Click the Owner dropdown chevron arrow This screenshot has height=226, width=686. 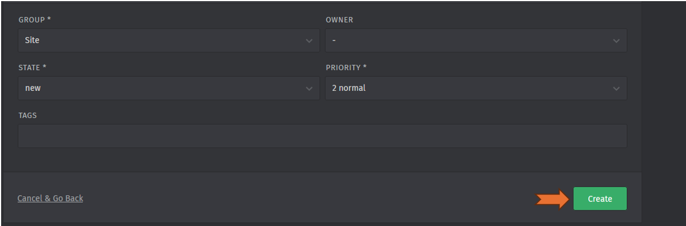click(616, 41)
